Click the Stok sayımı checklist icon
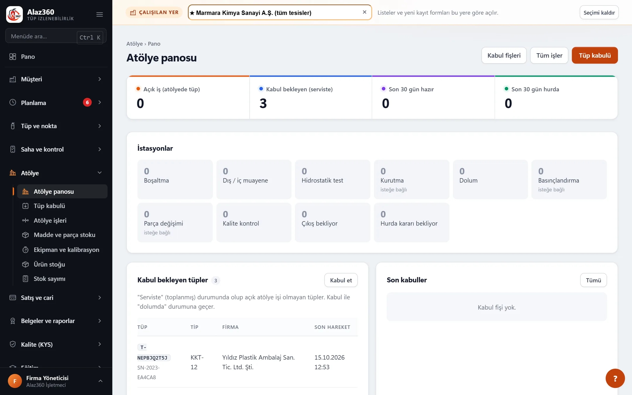The height and width of the screenshot is (395, 632). [25, 279]
